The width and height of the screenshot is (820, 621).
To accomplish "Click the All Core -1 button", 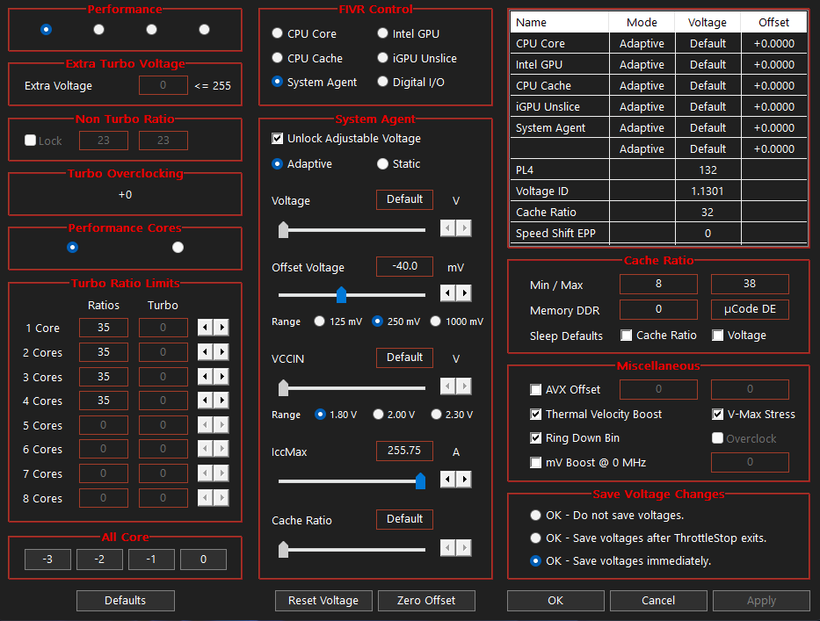I will click(151, 560).
